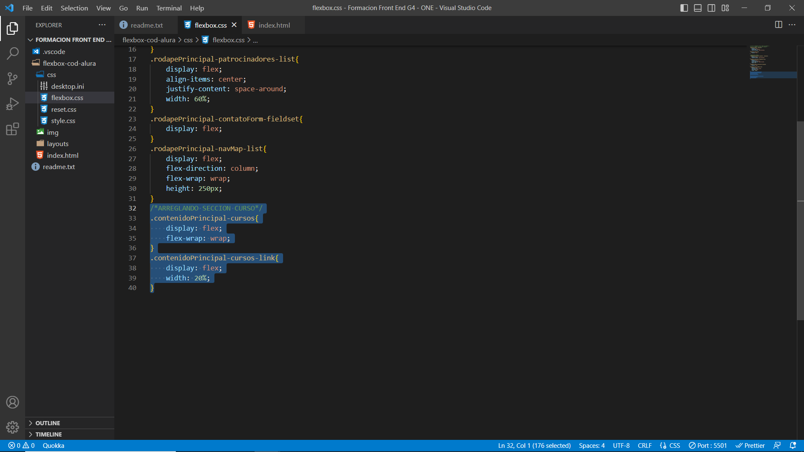Click the Live Server Port 5501 item

coord(708,446)
